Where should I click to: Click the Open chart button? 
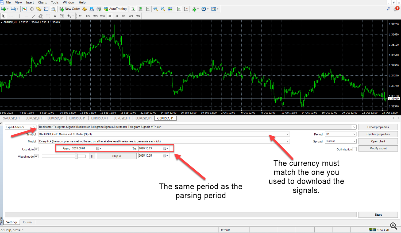click(x=378, y=141)
